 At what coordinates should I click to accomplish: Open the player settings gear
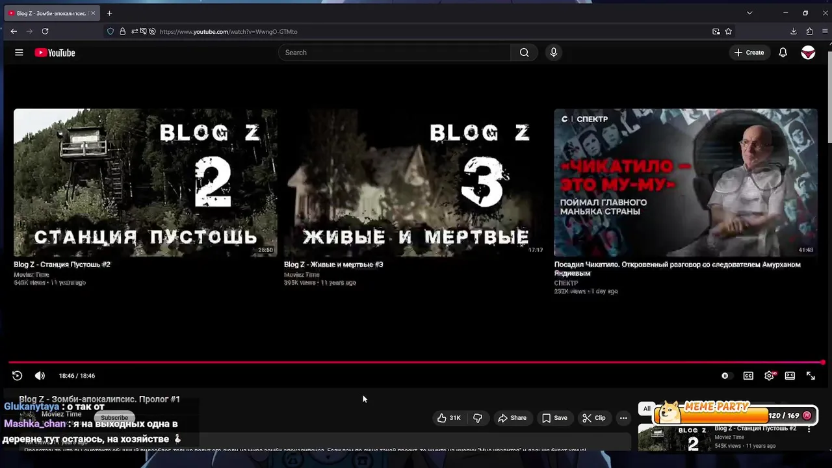pos(770,376)
